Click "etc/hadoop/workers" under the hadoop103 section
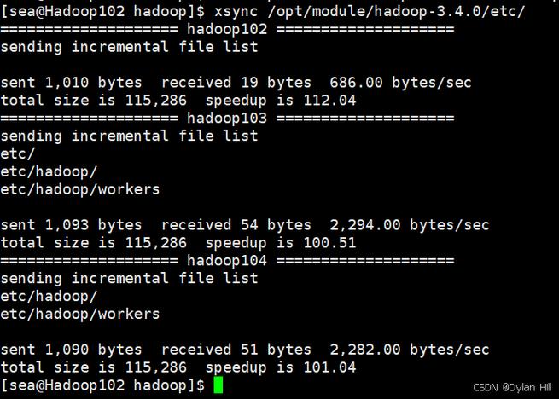This screenshot has height=399, width=559. click(80, 189)
